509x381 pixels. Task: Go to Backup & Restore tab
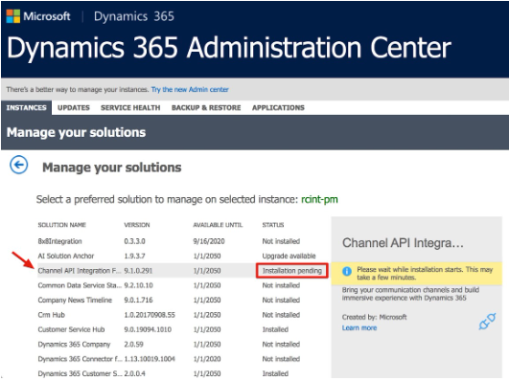coord(206,107)
